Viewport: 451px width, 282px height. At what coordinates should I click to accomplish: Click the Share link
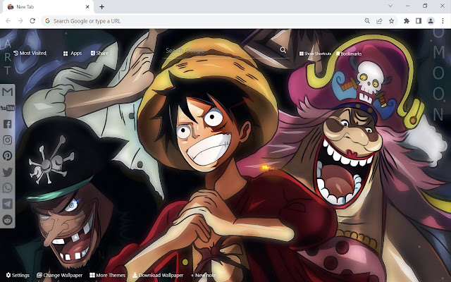pyautogui.click(x=99, y=53)
